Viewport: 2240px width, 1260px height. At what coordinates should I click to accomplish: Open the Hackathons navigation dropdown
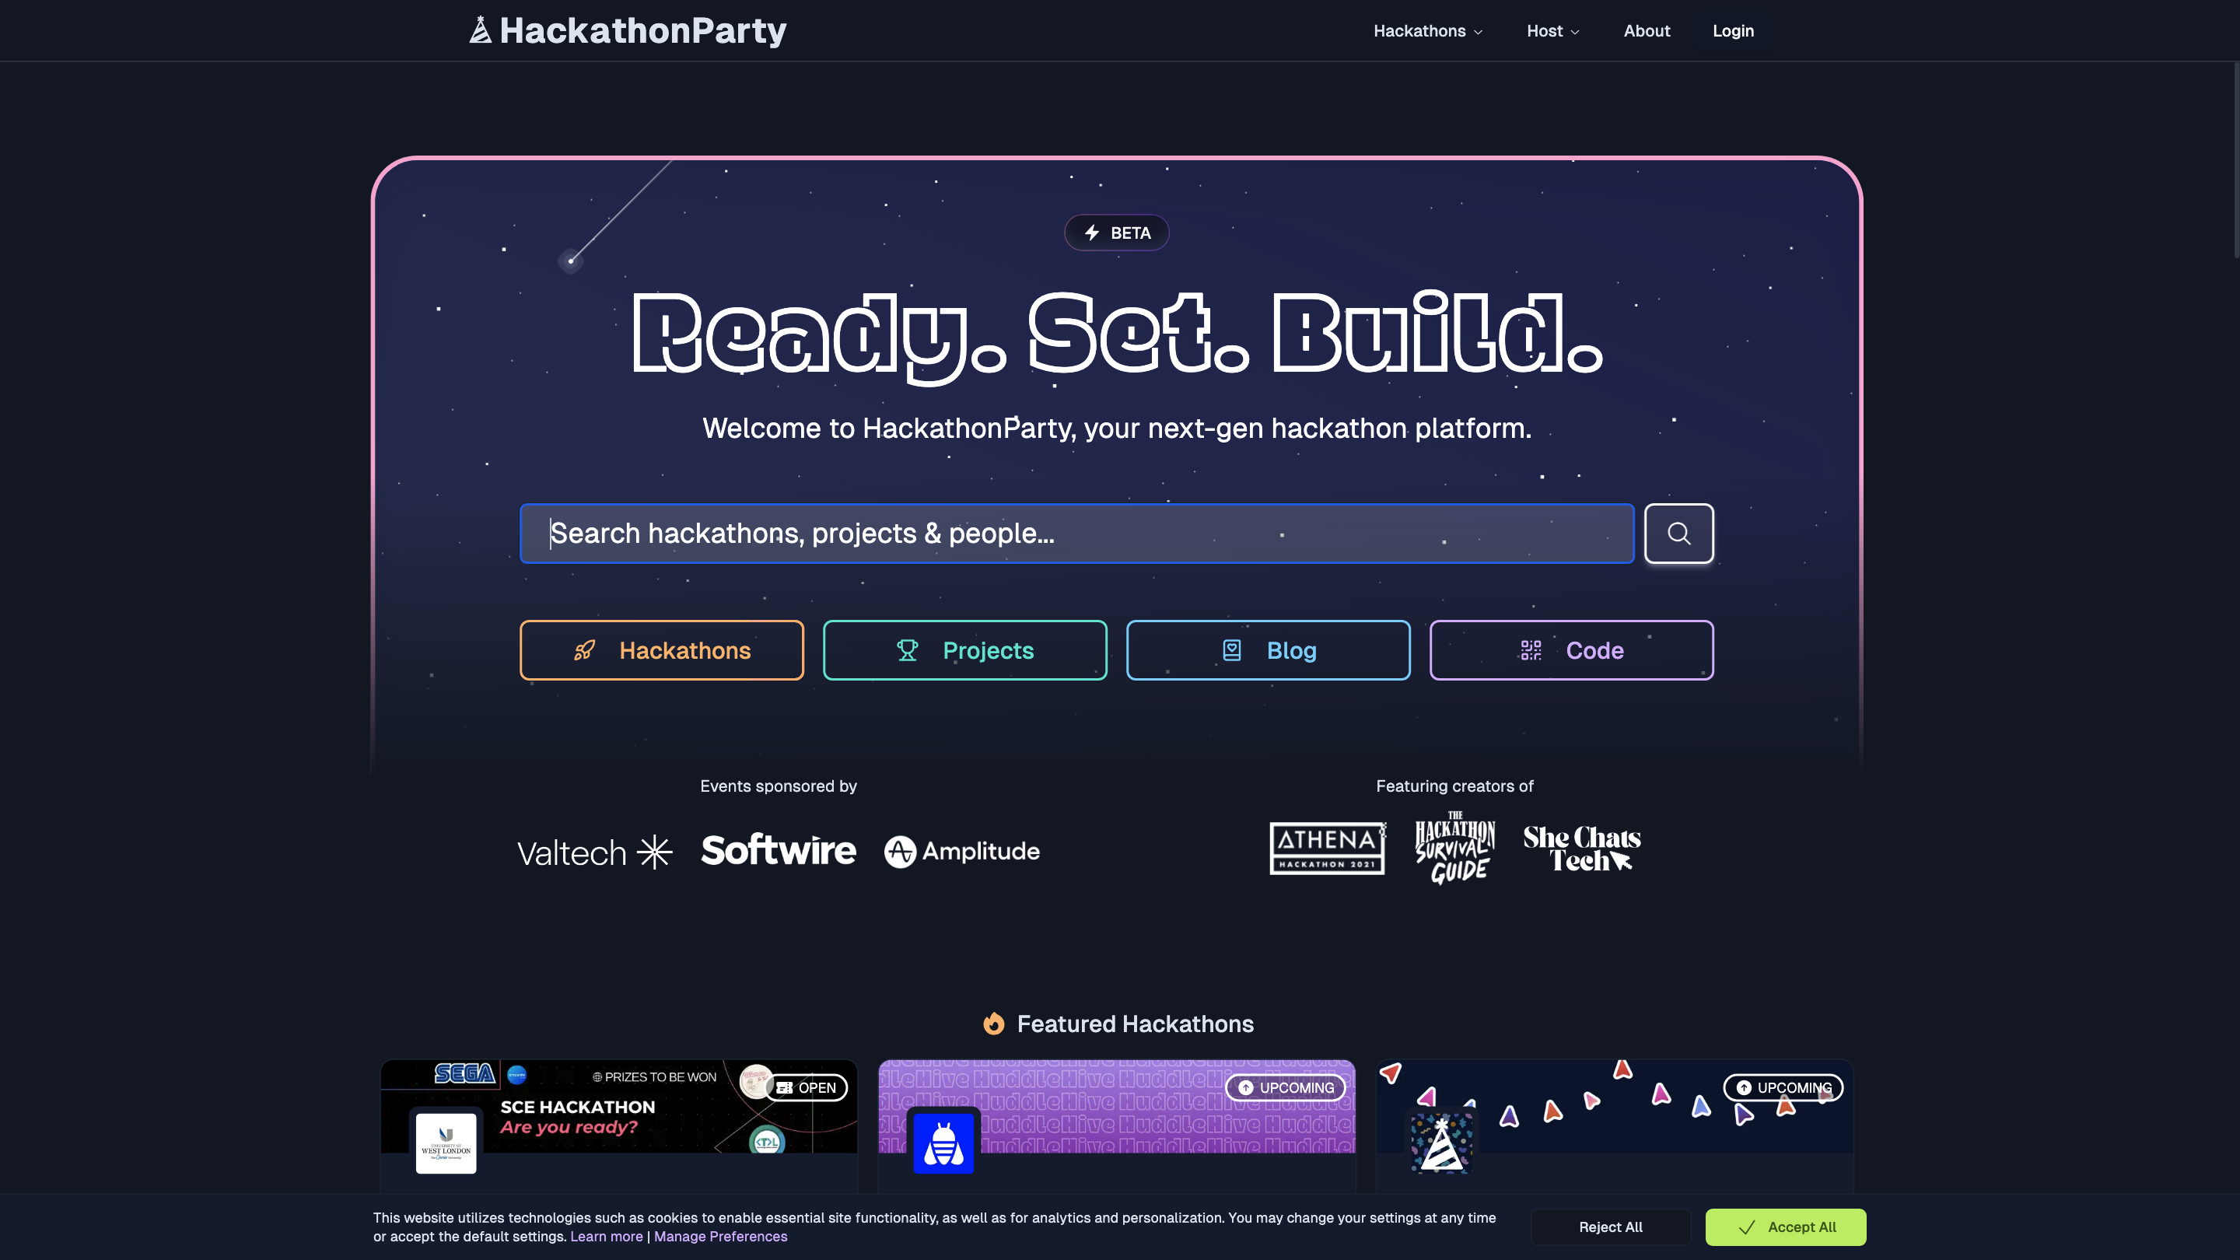(x=1427, y=30)
